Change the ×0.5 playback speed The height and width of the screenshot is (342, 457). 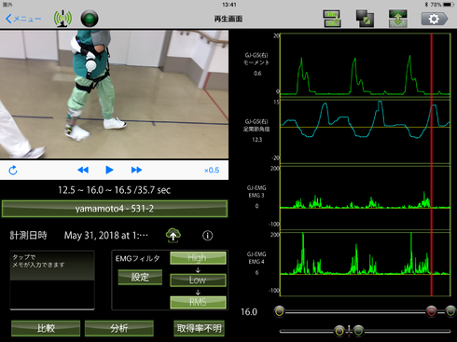(x=212, y=171)
